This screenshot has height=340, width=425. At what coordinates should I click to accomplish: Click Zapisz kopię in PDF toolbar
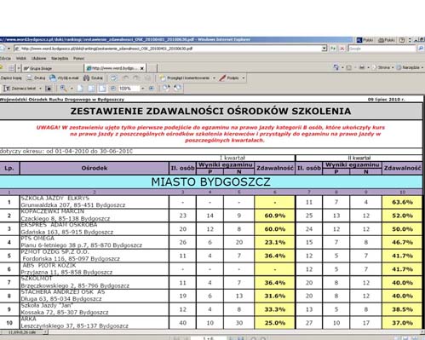(x=11, y=78)
